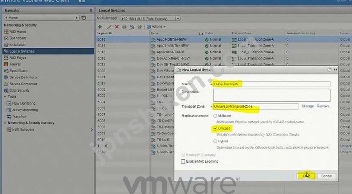Image resolution: width=352 pixels, height=194 pixels.
Task: Open the NSX Manager dropdown
Action: click(x=178, y=18)
